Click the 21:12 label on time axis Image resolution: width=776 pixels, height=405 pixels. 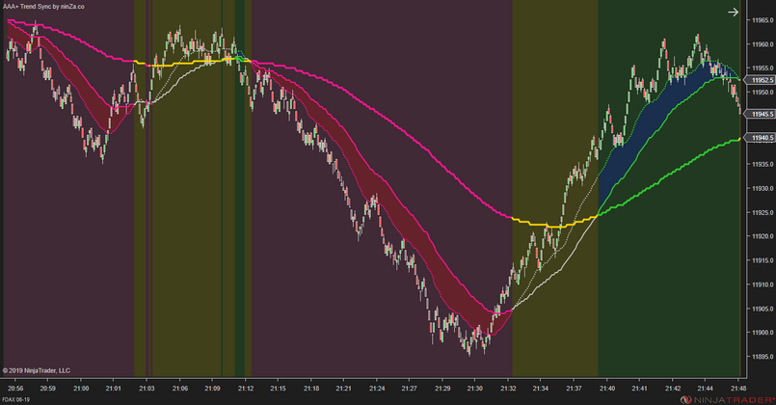pyautogui.click(x=245, y=387)
